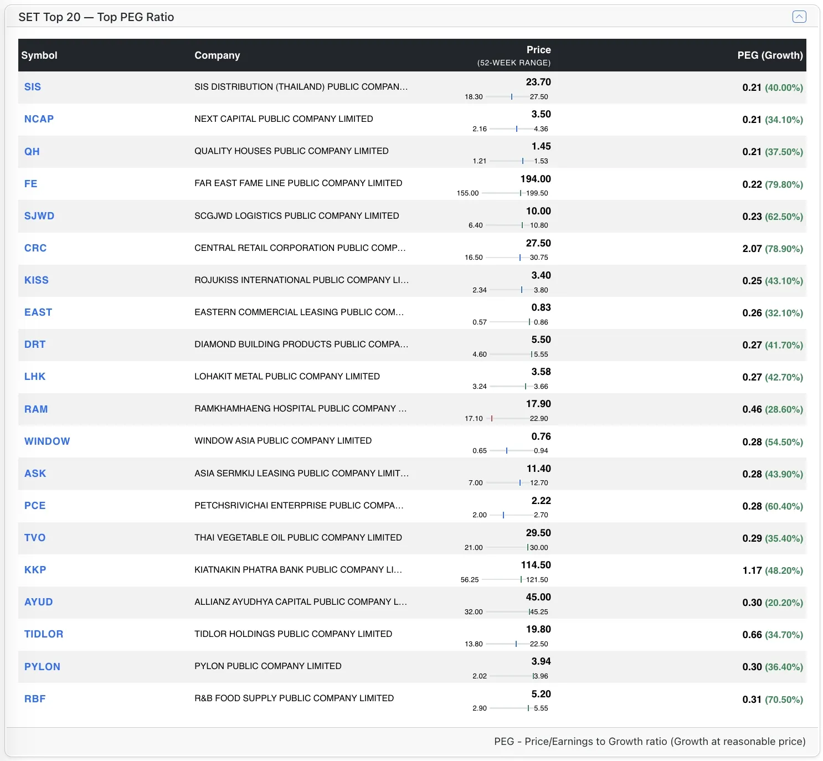This screenshot has width=823, height=761.
Task: Open the NCAP stock symbol link
Action: [x=39, y=119]
